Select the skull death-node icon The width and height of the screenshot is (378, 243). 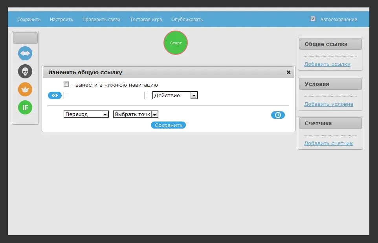pyautogui.click(x=25, y=71)
